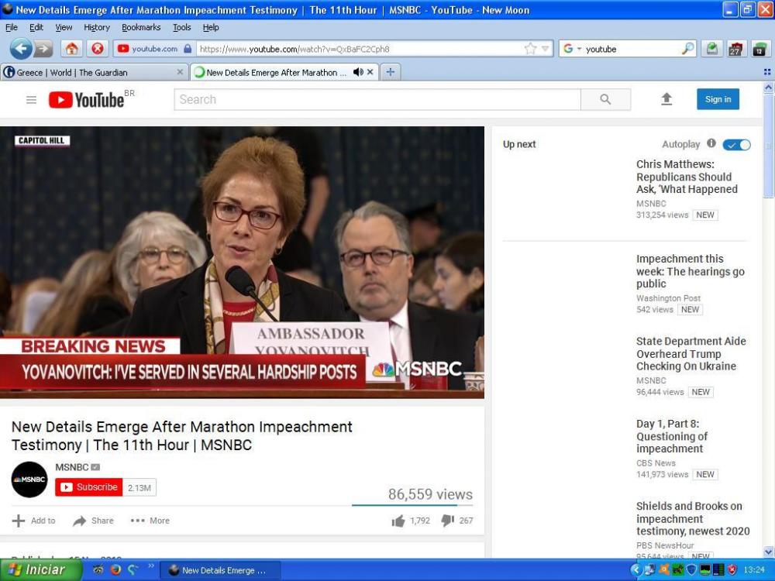The height and width of the screenshot is (581, 775).
Task: Click the YouTube upload arrow icon
Action: [666, 99]
